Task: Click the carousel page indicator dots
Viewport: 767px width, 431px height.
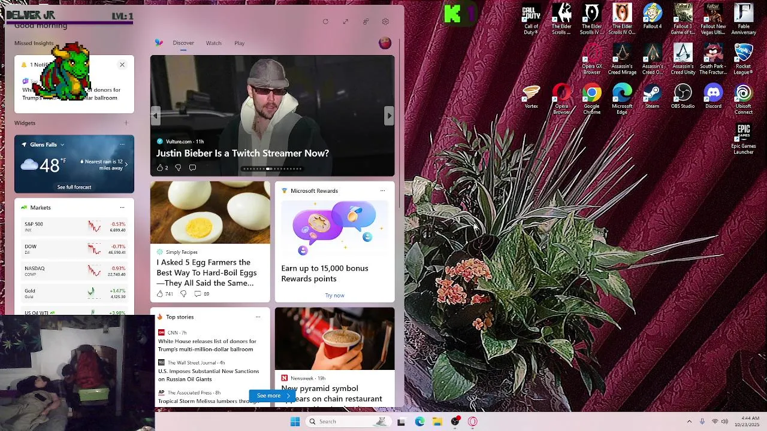Action: click(273, 169)
